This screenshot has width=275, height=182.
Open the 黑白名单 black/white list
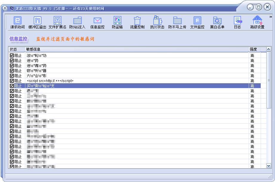pos(217,23)
